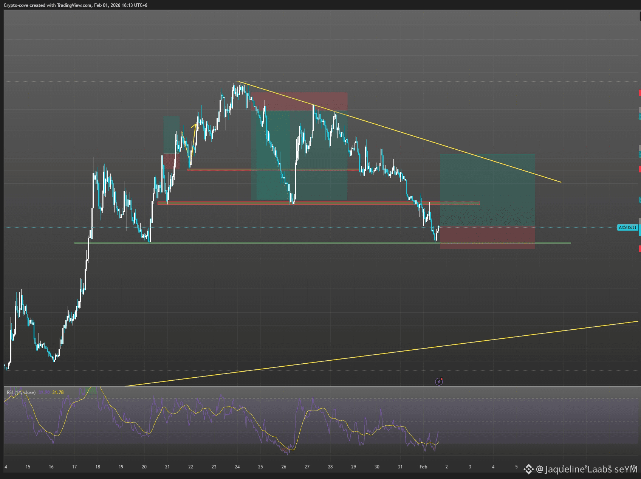
Task: Click date 18 on the time axis
Action: 98,467
